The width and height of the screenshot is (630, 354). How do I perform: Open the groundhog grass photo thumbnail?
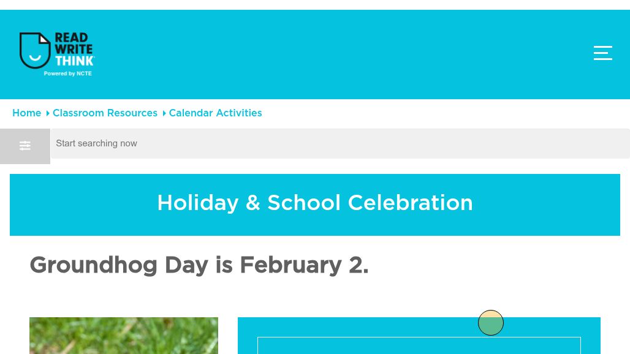click(x=124, y=336)
